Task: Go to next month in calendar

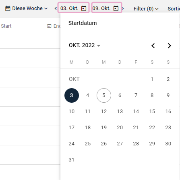Action: click(x=170, y=46)
